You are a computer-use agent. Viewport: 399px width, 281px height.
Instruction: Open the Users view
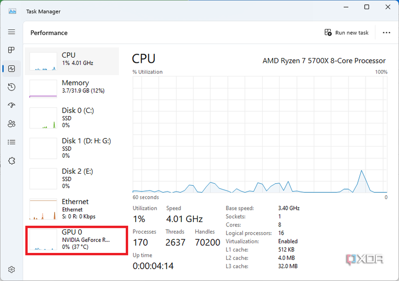click(x=12, y=123)
